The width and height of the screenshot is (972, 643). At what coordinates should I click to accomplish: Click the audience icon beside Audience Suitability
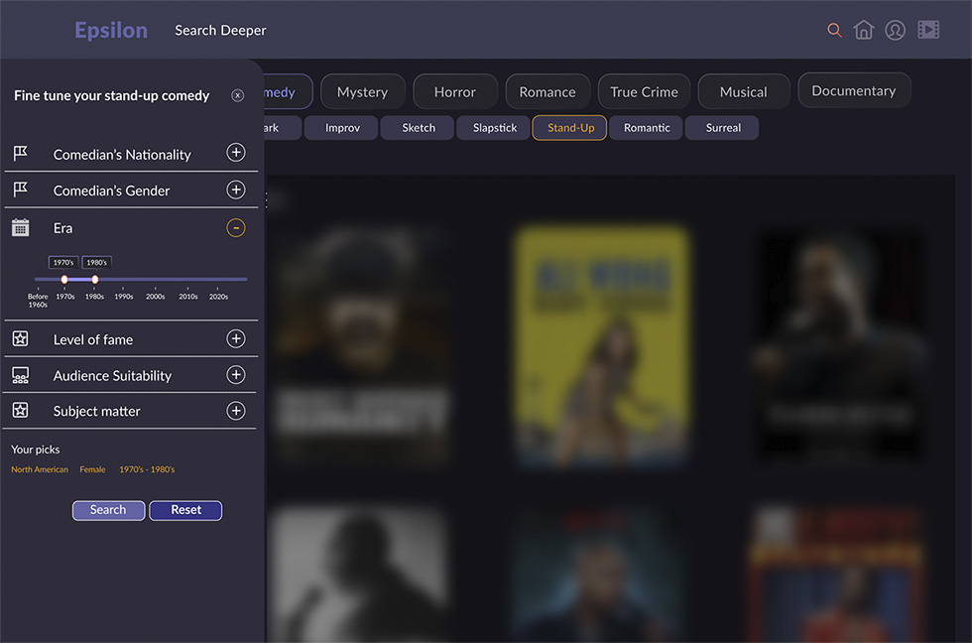pyautogui.click(x=20, y=375)
